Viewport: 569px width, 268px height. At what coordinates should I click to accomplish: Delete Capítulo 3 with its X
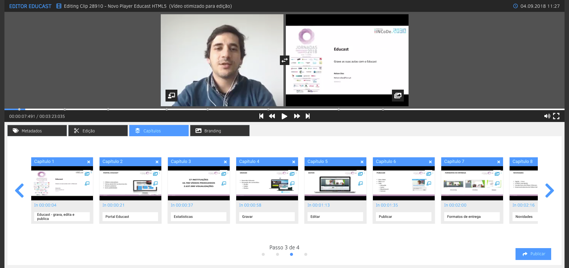pyautogui.click(x=225, y=162)
